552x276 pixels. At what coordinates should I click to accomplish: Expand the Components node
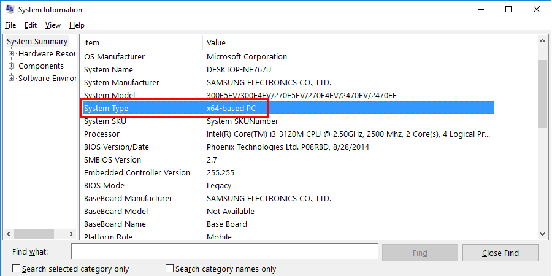click(x=11, y=66)
